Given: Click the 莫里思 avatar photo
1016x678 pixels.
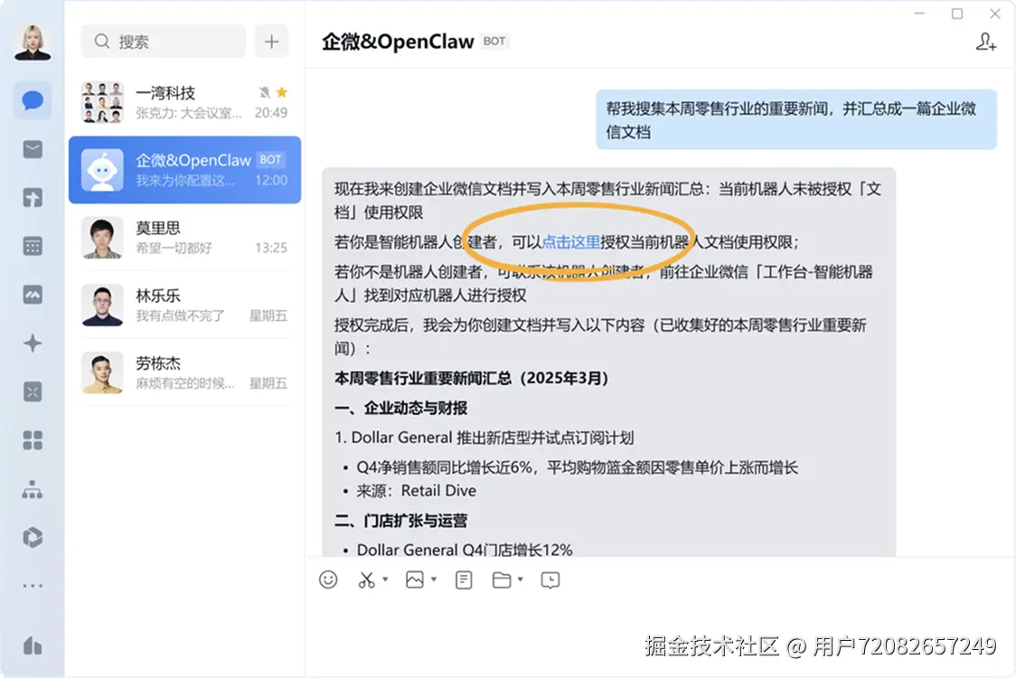Looking at the screenshot, I should pos(102,237).
